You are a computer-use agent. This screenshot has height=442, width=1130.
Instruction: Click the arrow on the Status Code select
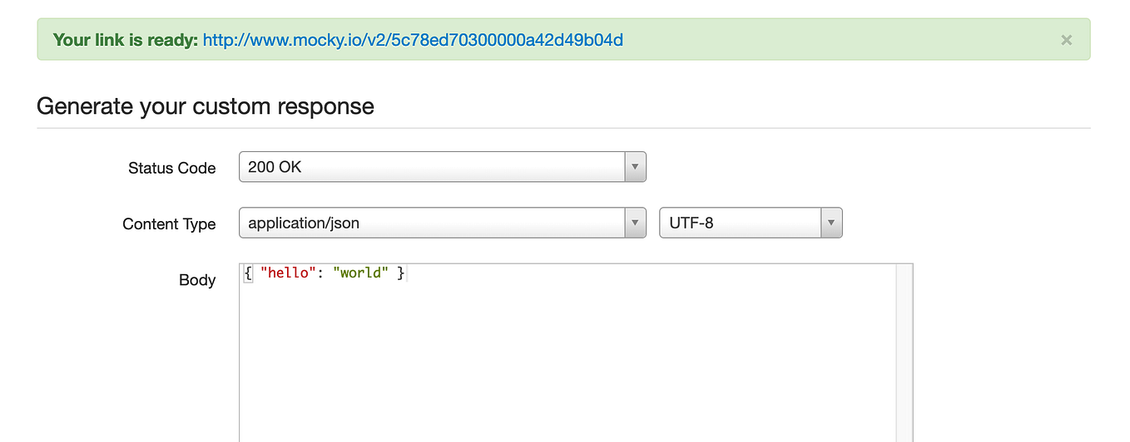635,167
